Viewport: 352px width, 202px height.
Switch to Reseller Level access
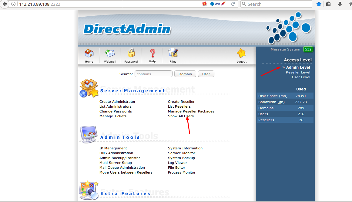click(x=298, y=72)
